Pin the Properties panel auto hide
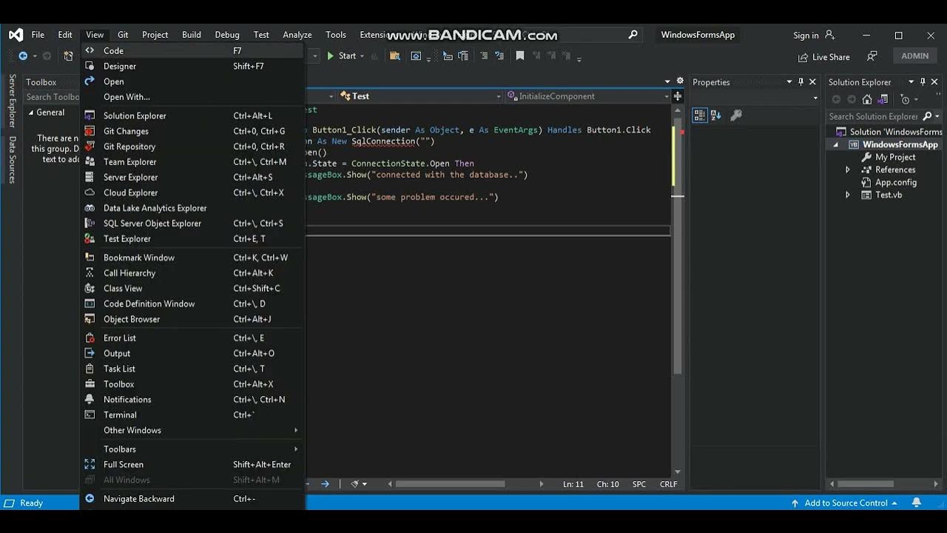947x533 pixels. pos(801,82)
